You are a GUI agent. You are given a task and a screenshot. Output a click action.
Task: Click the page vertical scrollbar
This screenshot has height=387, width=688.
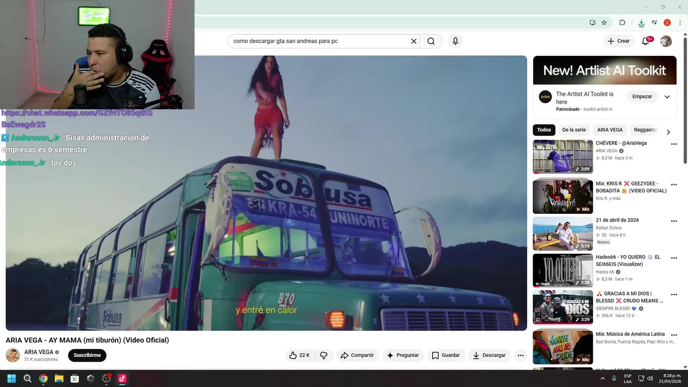pyautogui.click(x=685, y=99)
